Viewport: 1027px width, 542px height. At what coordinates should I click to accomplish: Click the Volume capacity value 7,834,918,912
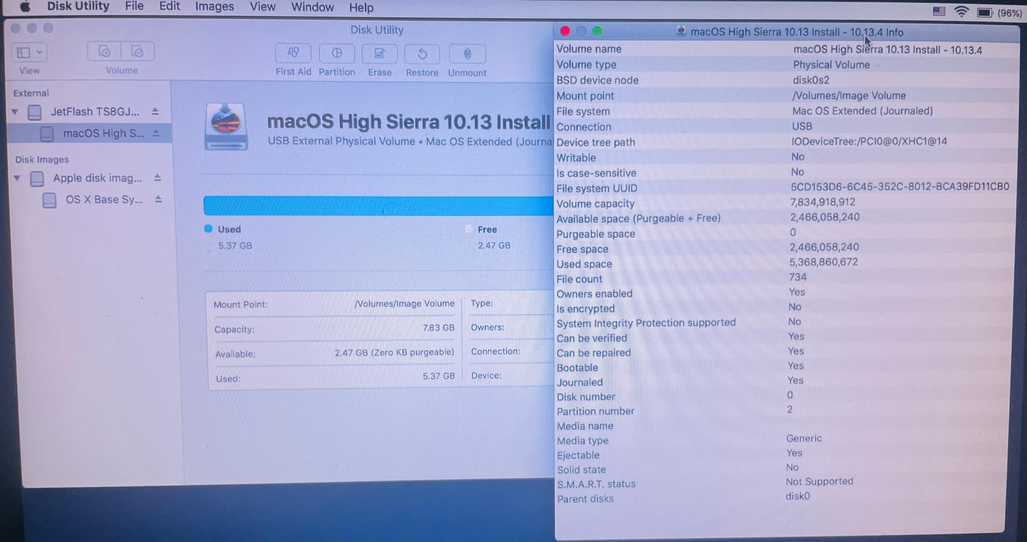pyautogui.click(x=823, y=202)
